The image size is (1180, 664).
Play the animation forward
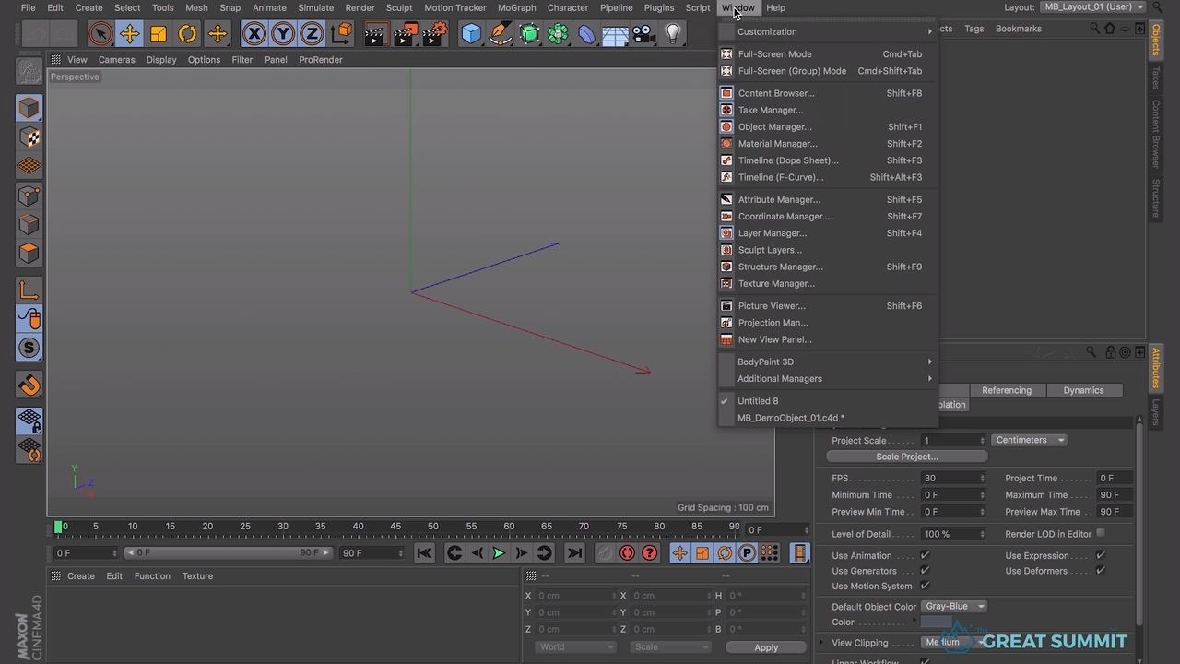tap(499, 553)
